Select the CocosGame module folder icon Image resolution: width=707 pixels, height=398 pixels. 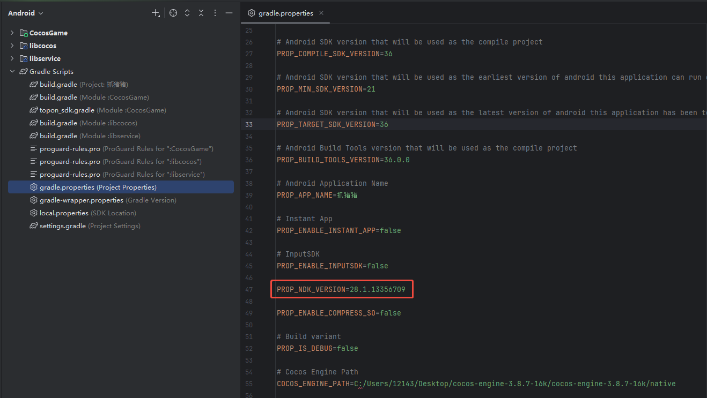24,33
